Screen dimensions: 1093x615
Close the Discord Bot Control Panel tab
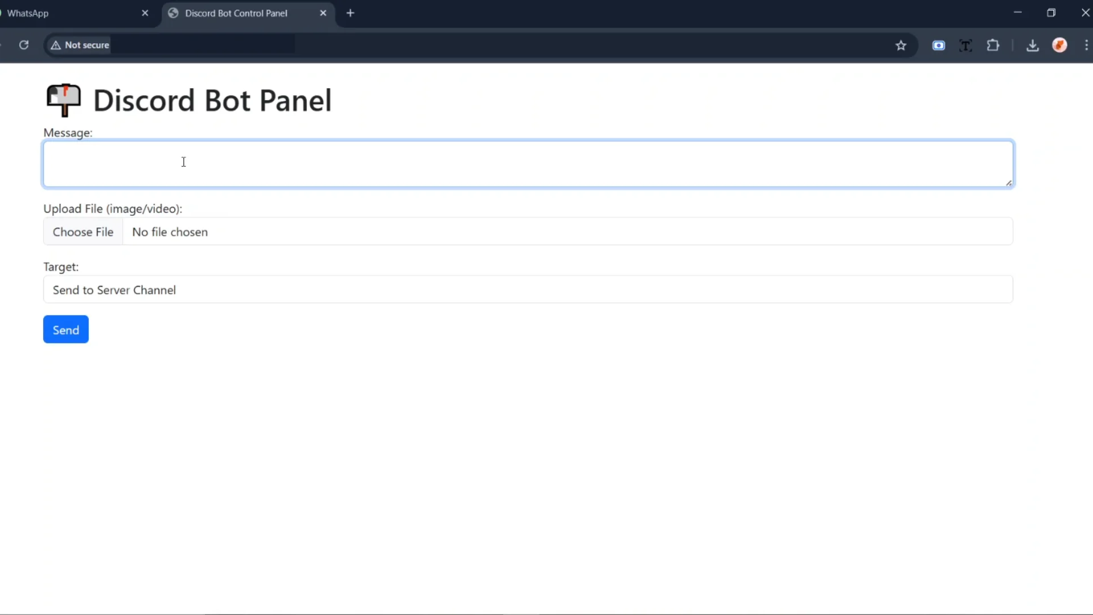pyautogui.click(x=323, y=13)
